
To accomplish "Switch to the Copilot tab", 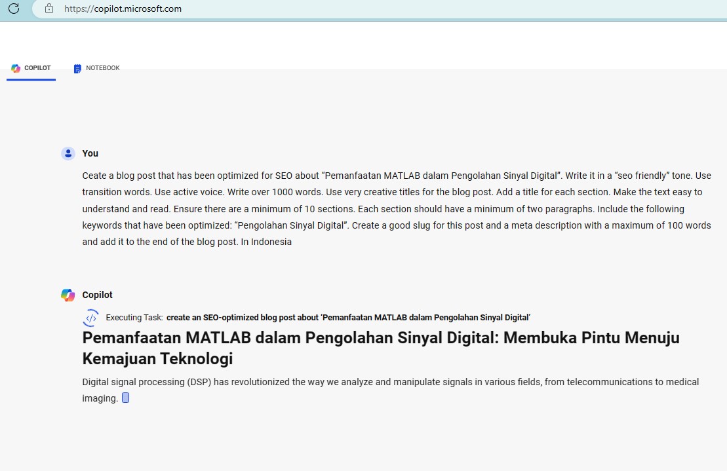I will tap(31, 68).
